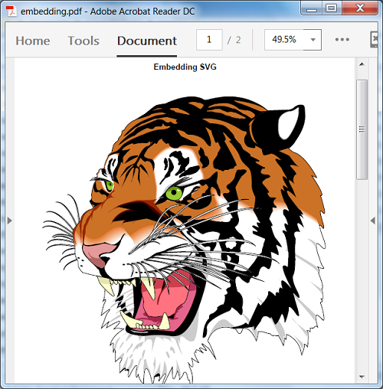Expand the right tools pane arrow
383x389 pixels.
click(373, 221)
